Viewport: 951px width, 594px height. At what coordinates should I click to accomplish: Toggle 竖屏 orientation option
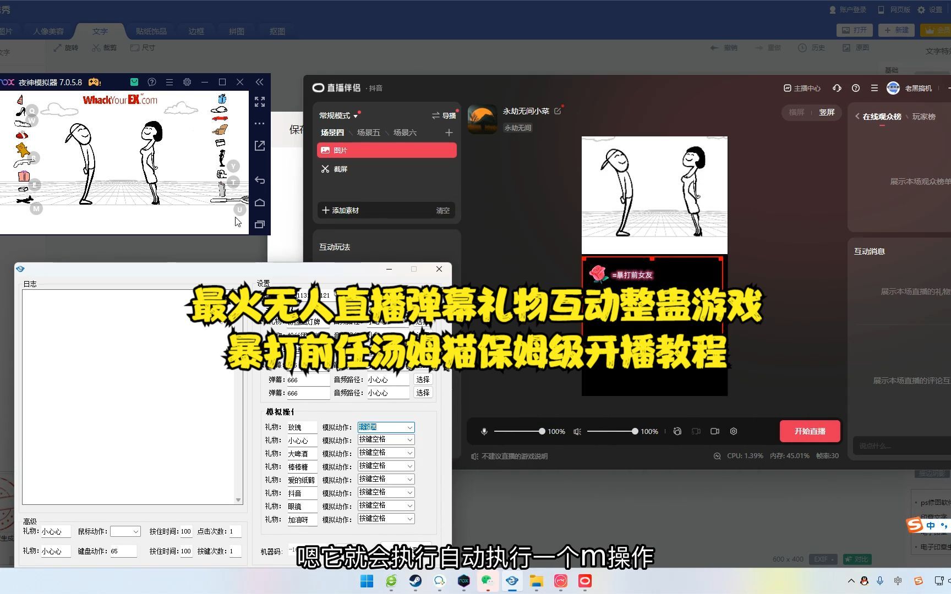point(827,112)
